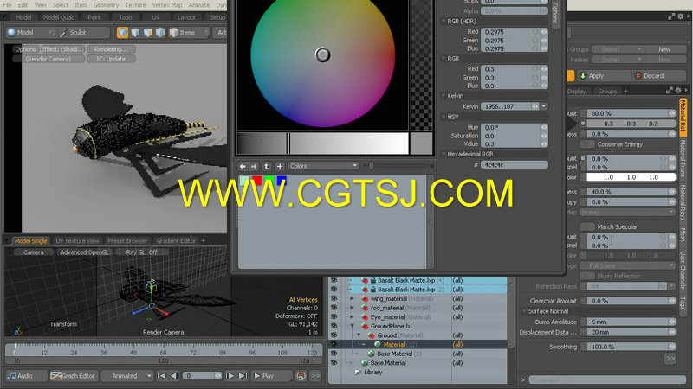This screenshot has height=389, width=693.
Task: Open the Geometry menu
Action: coord(106,5)
